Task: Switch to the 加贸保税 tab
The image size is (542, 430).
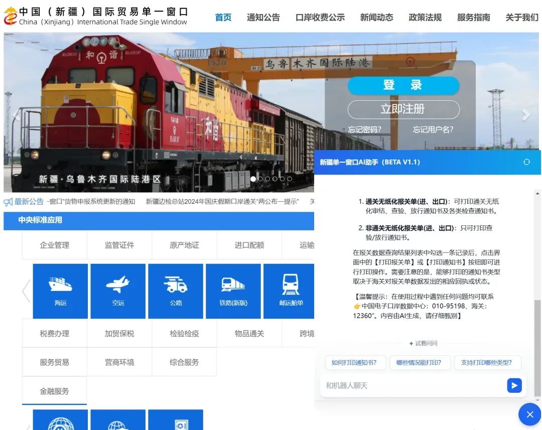Action: pyautogui.click(x=119, y=334)
